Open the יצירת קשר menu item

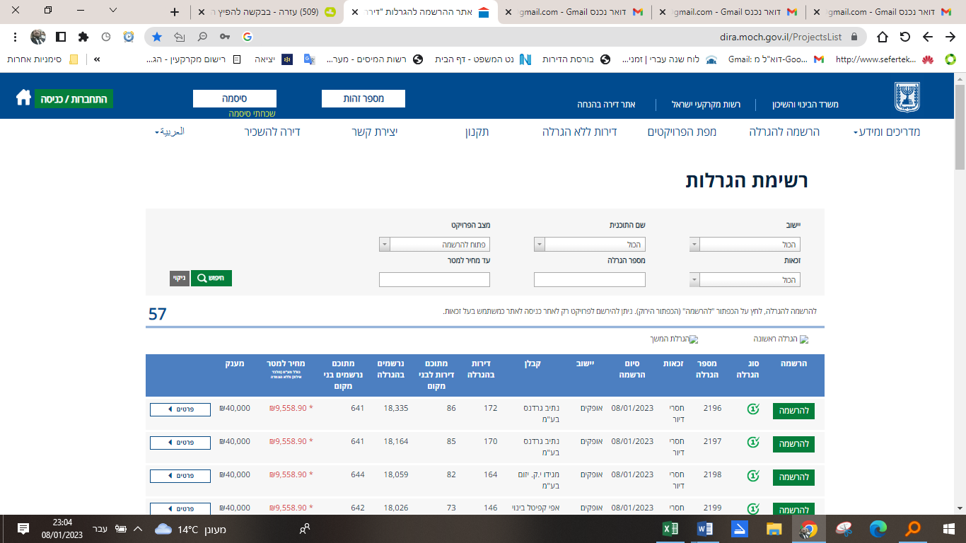click(x=375, y=132)
